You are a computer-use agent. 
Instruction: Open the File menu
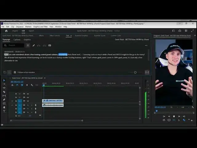click(x=3, y=27)
